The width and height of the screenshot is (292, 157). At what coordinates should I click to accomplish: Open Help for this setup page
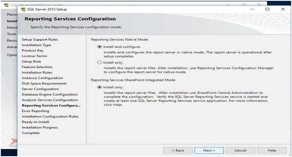[x=272, y=151]
